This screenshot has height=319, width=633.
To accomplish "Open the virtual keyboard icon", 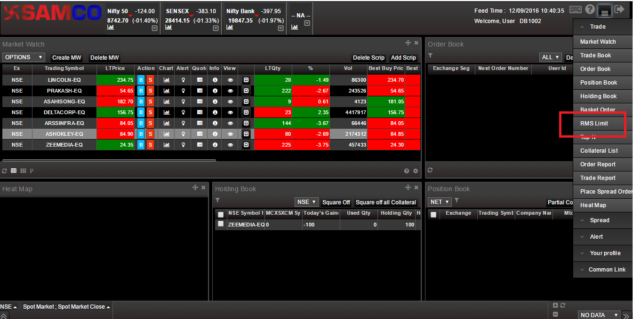I will tap(575, 9).
